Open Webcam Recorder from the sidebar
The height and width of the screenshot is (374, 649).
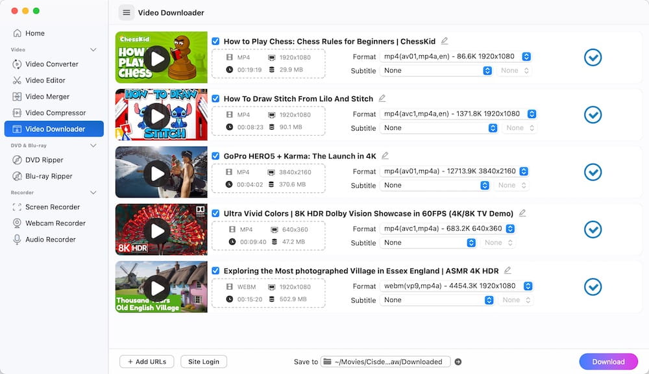pyautogui.click(x=54, y=223)
